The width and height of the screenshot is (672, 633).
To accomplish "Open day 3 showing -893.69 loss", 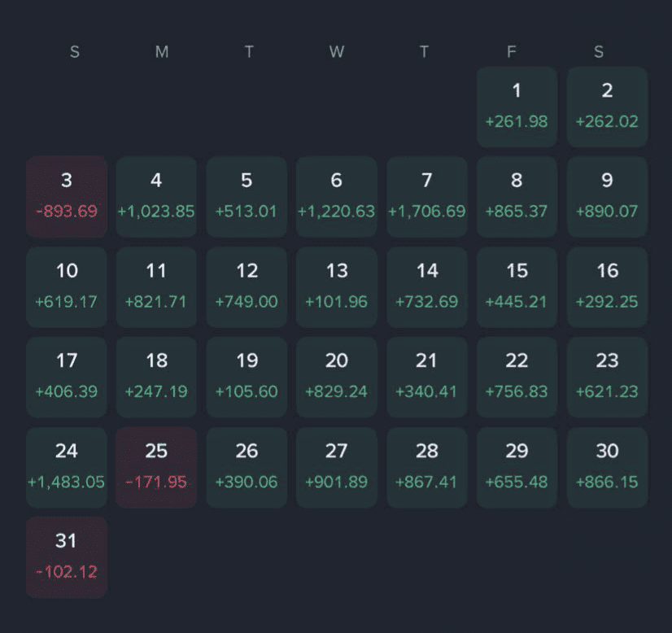I will [67, 196].
